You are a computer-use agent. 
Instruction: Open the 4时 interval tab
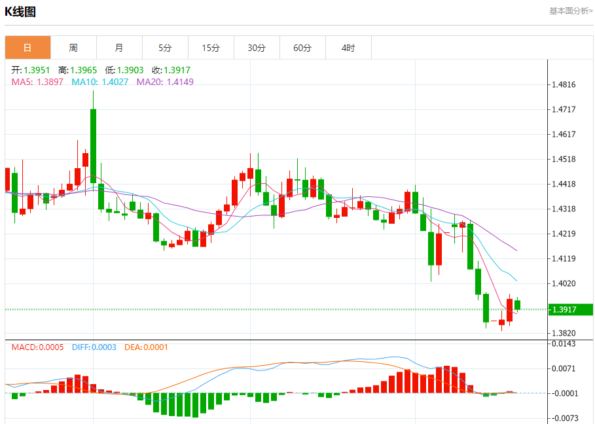(348, 48)
